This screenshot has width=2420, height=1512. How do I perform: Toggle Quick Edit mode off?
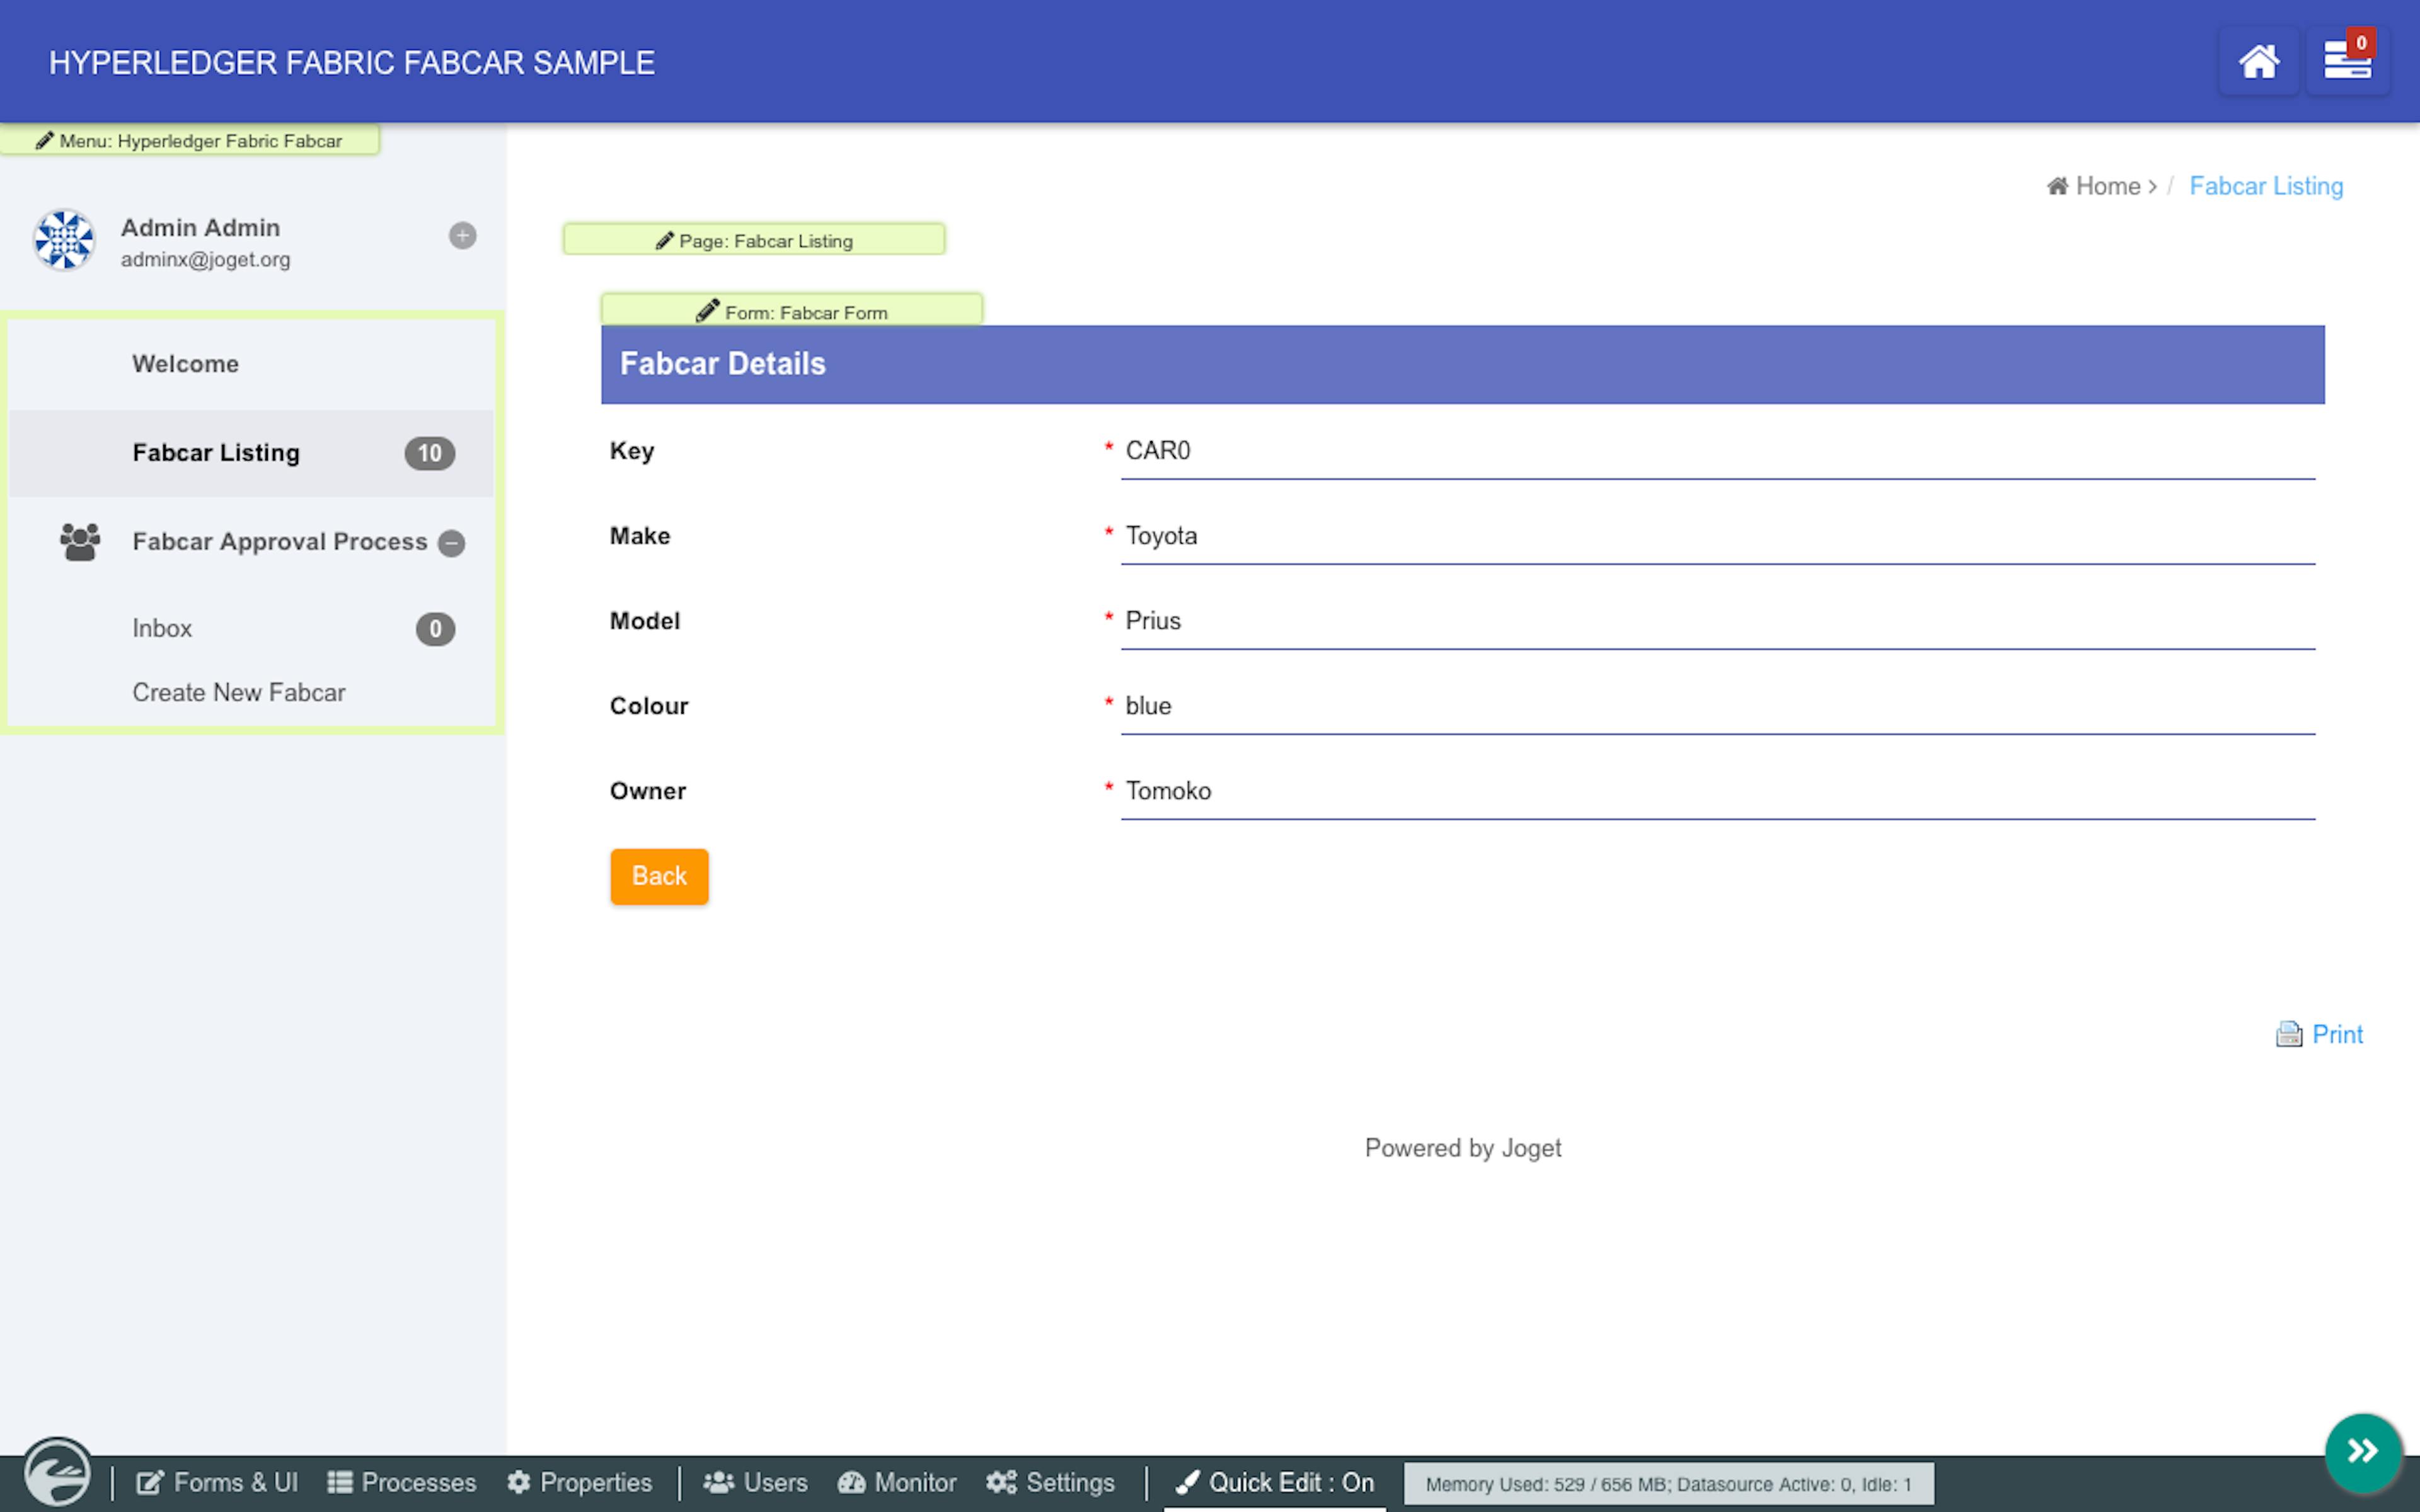[x=1274, y=1482]
